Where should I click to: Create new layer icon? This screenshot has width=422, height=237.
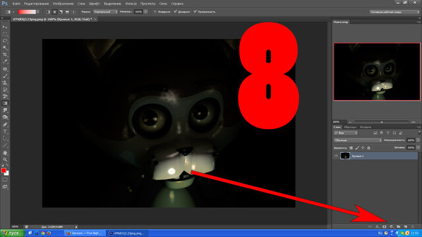point(406,226)
